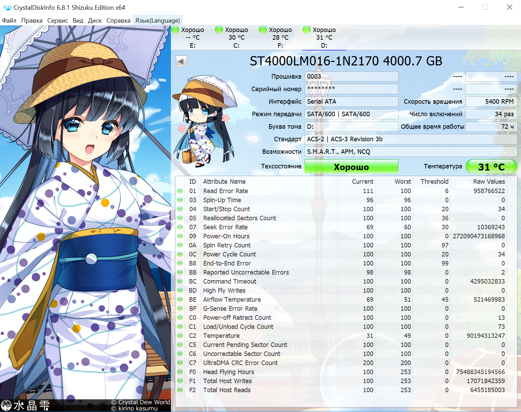Viewport: 521px width, 412px height.
Task: Click the Power-off Retract Count attribute name
Action: point(237,317)
